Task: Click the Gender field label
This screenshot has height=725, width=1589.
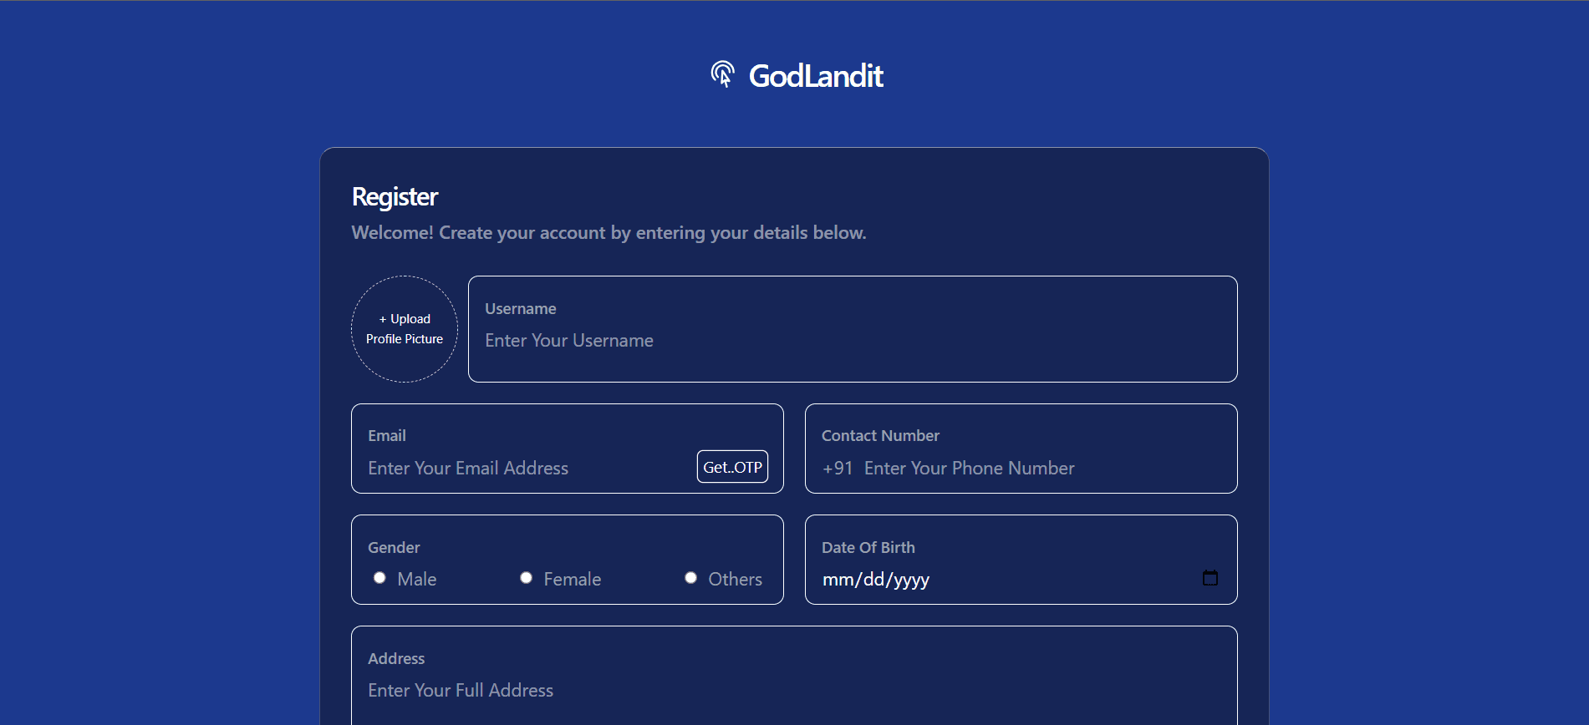Action: [394, 548]
